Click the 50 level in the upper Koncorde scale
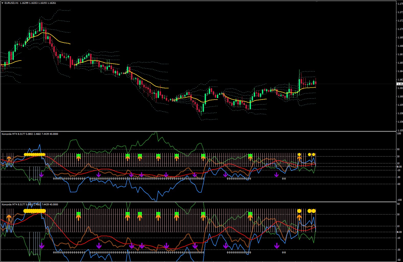Image resolution: width=403 pixels, height=262 pixels. coord(399,149)
